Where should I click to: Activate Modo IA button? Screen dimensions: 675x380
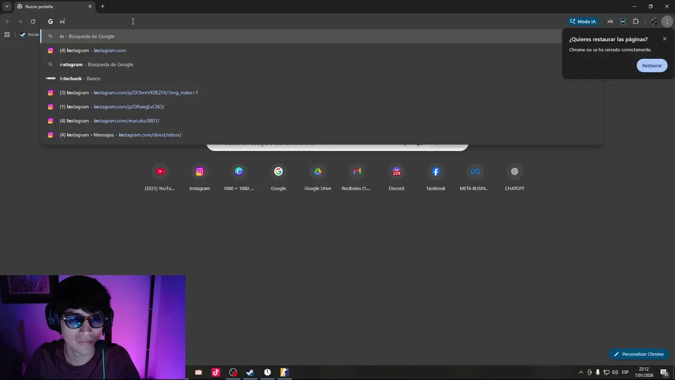click(x=582, y=22)
